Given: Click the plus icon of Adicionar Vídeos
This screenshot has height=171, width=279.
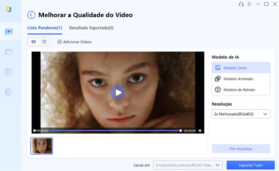Looking at the screenshot, I should 60,42.
